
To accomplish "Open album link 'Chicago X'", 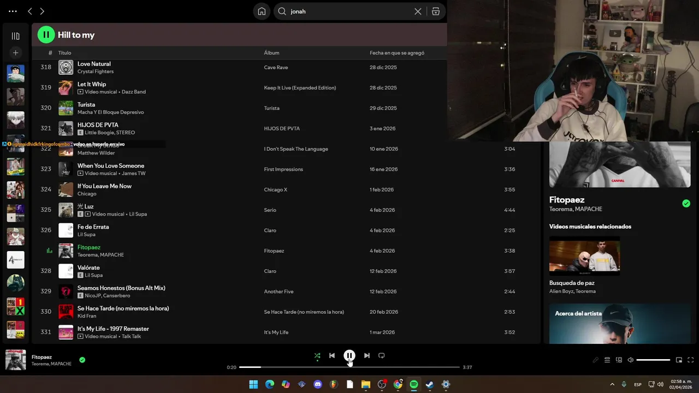I will tap(275, 189).
